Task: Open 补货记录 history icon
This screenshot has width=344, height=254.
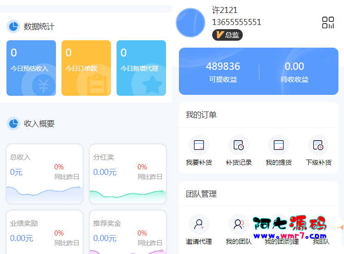Action: click(x=239, y=145)
